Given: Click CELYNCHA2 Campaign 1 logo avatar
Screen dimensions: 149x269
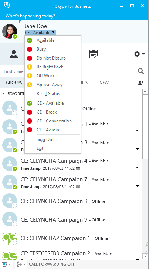Looking at the screenshot, I should tap(10, 239).
